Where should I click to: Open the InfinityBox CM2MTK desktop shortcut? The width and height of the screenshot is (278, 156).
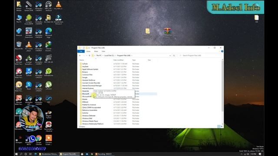[39, 19]
